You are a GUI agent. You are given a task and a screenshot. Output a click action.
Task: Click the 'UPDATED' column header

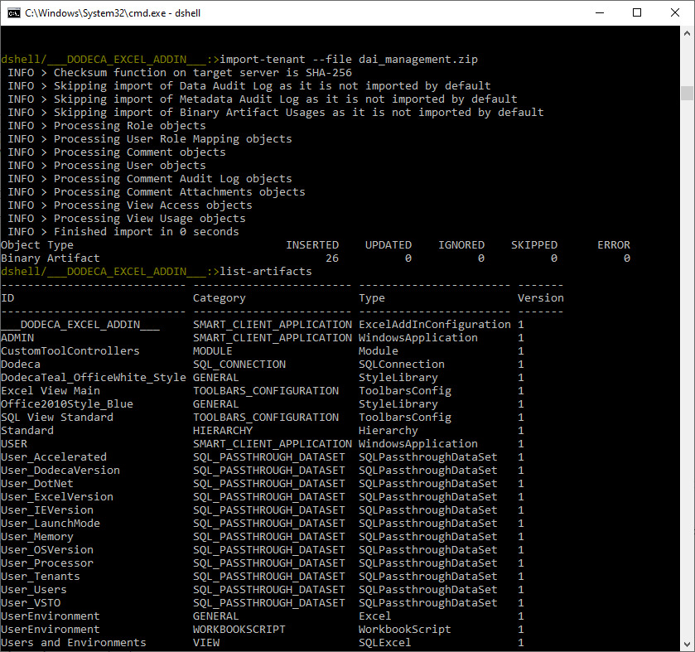click(389, 245)
